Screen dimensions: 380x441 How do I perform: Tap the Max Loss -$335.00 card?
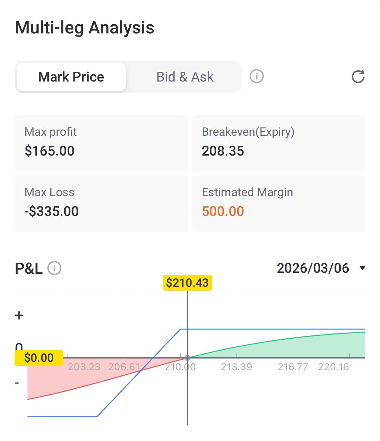101,204
